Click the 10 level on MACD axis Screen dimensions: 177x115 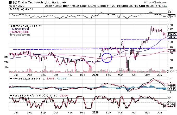point(169,79)
